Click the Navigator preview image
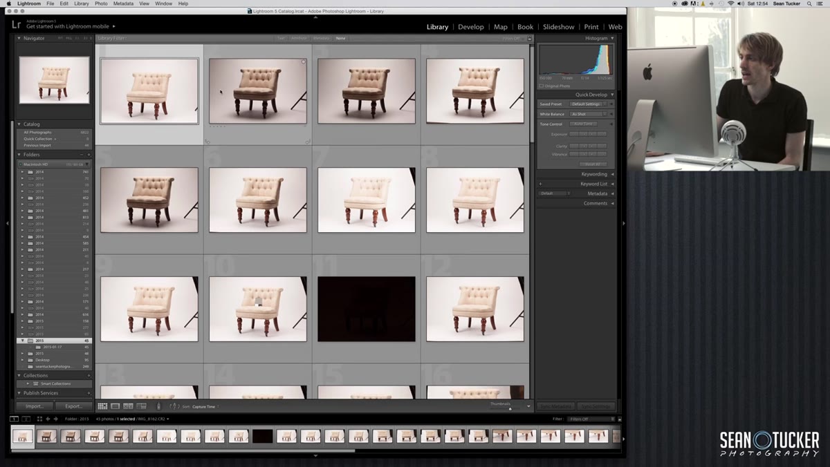This screenshot has height=467, width=830. [54, 80]
